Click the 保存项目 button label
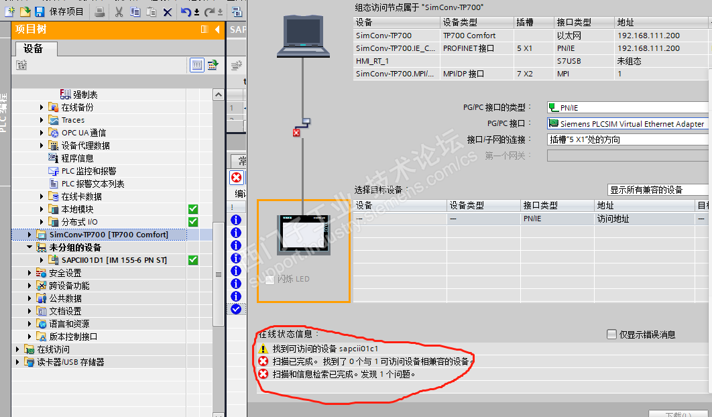The image size is (712, 417). [66, 12]
